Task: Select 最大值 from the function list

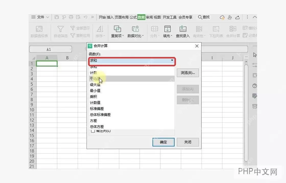Action: 132,85
